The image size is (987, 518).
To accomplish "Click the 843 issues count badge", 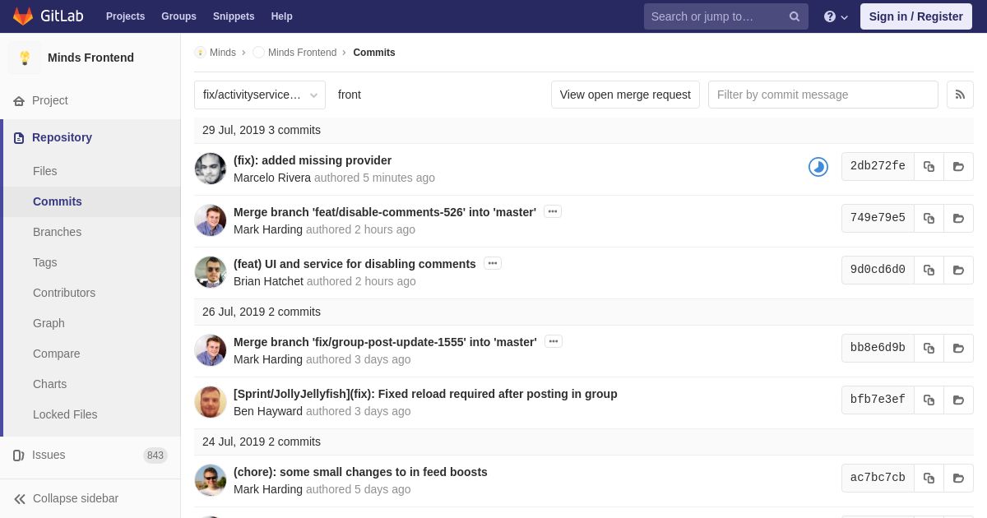I will [x=155, y=456].
